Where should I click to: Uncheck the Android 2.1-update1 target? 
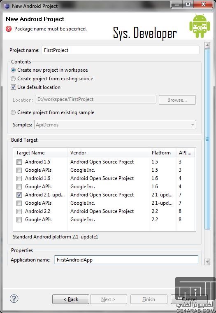tap(19, 195)
